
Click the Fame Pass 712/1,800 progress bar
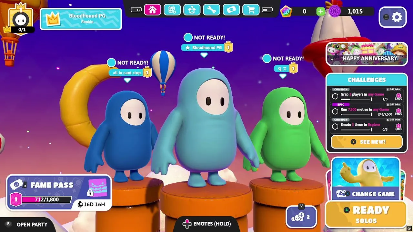(46, 200)
